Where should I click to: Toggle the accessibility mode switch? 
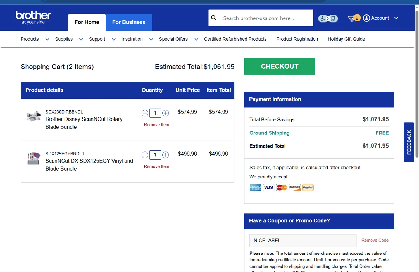[x=328, y=19]
